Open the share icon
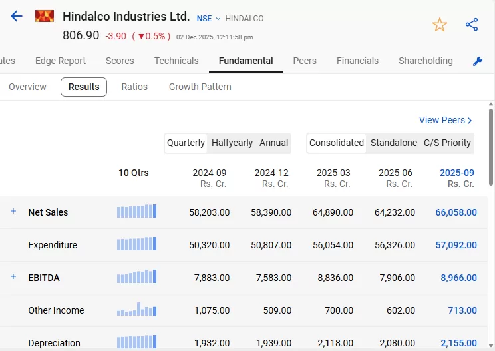 pyautogui.click(x=472, y=25)
